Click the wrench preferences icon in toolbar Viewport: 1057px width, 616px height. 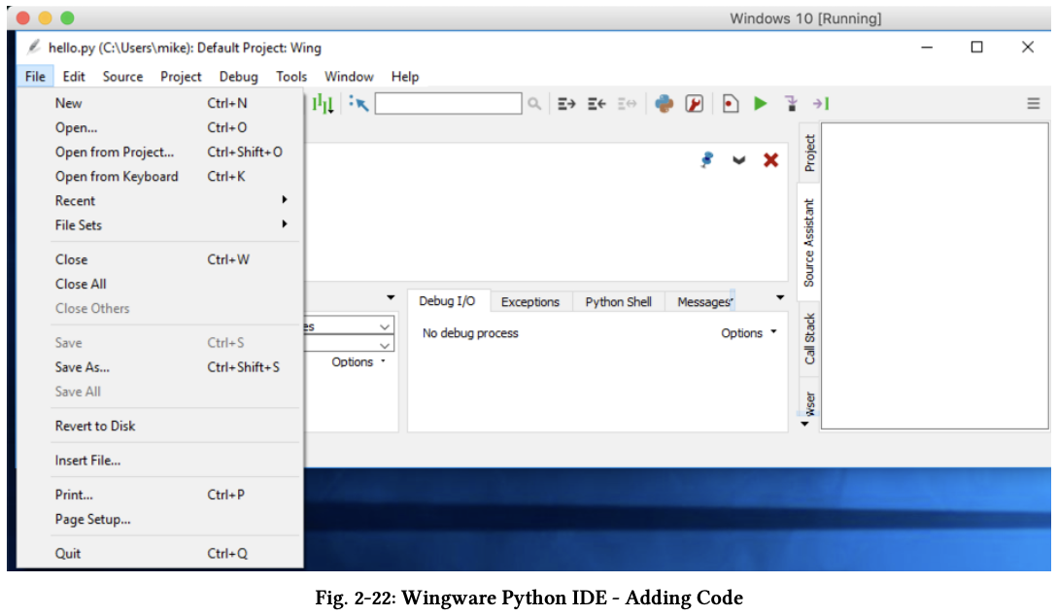[694, 104]
